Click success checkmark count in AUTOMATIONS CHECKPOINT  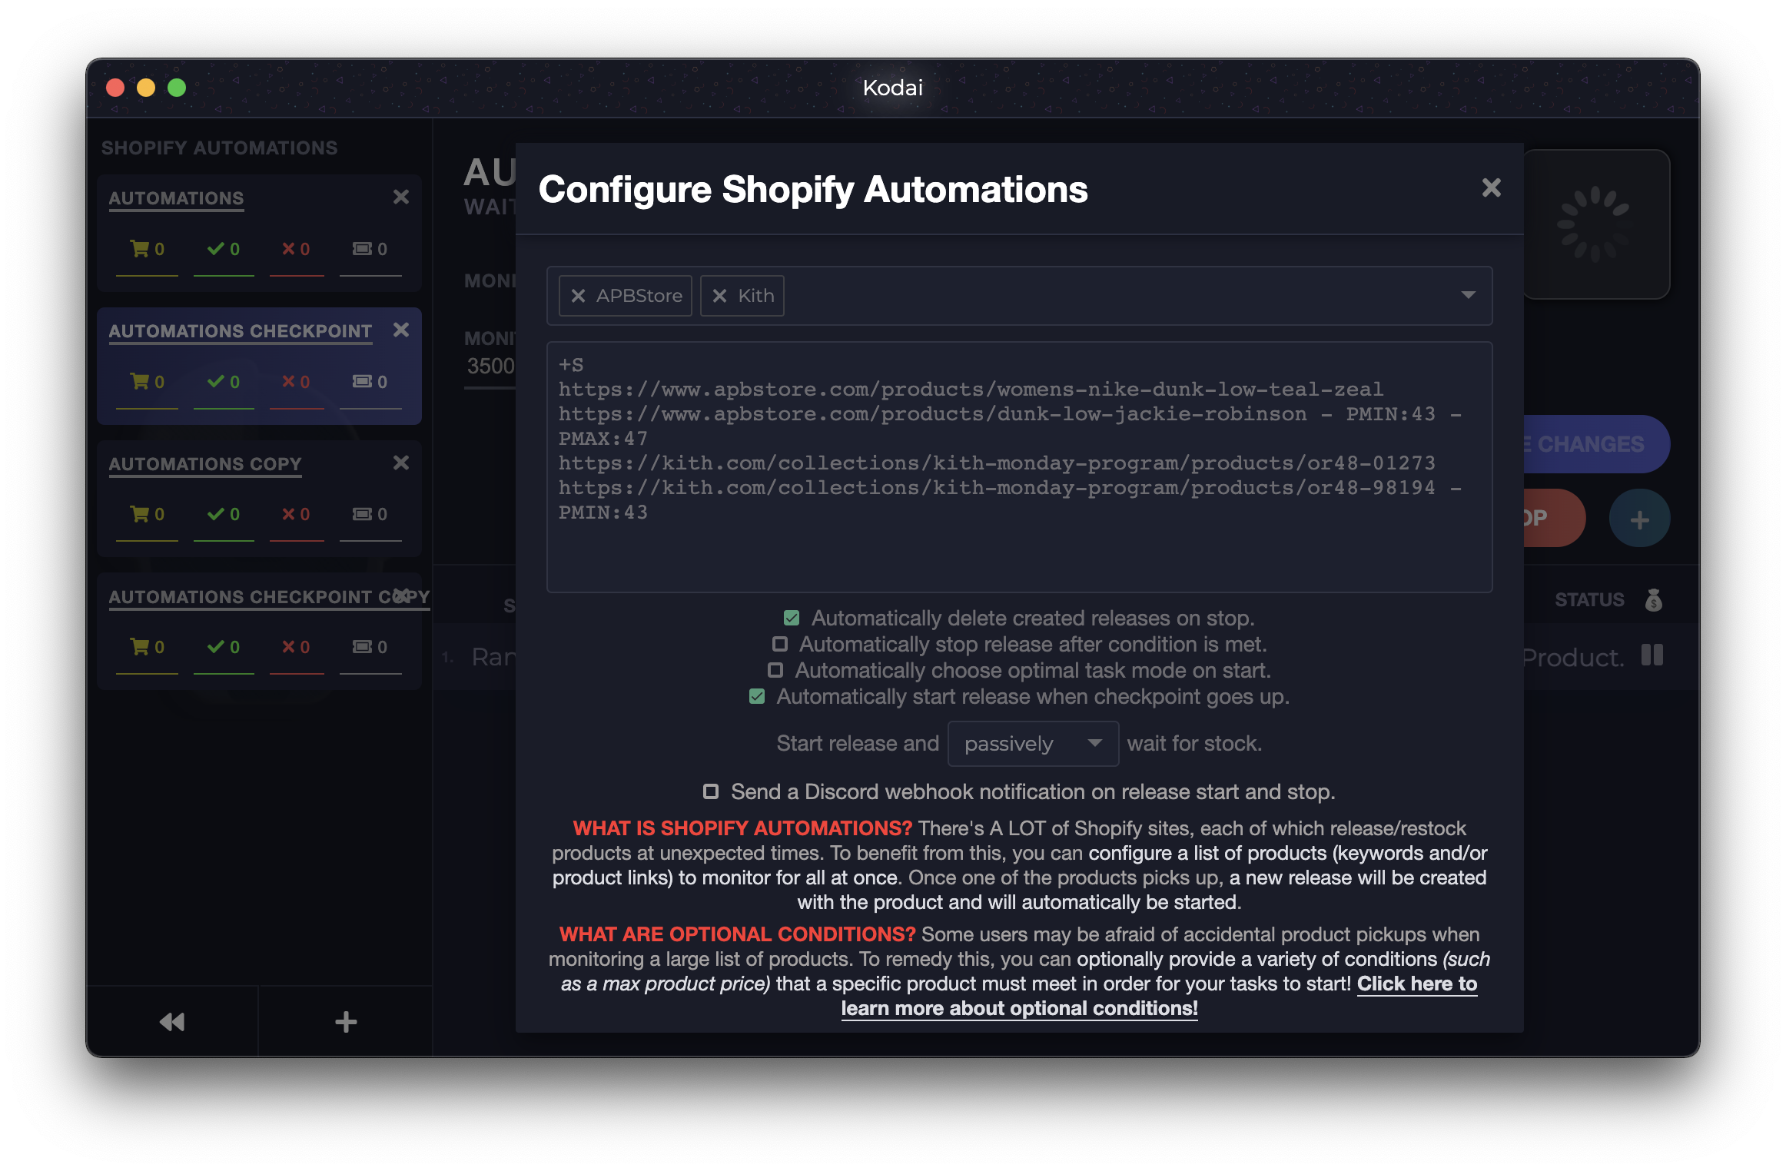(224, 382)
